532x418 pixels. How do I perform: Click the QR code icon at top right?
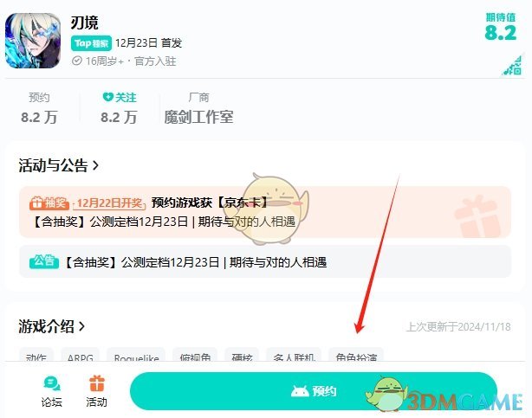(x=512, y=66)
